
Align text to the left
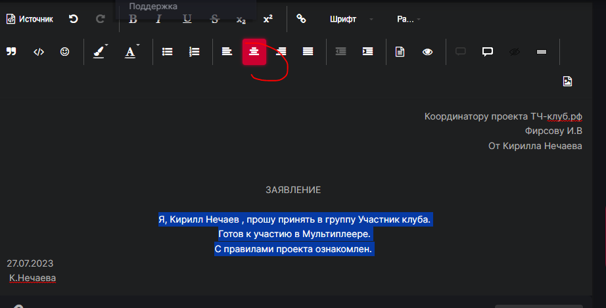point(227,52)
